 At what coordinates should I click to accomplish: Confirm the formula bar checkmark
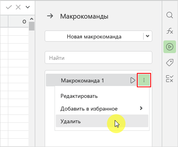point(9,7)
